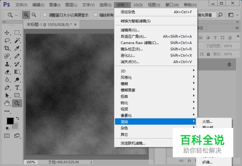Choose 液化(L)... filter
The height and width of the screenshot is (166, 242).
click(156, 55)
